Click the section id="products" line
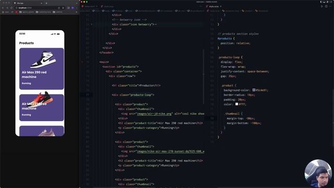Screen dimensions: 334x188 tap(121, 66)
